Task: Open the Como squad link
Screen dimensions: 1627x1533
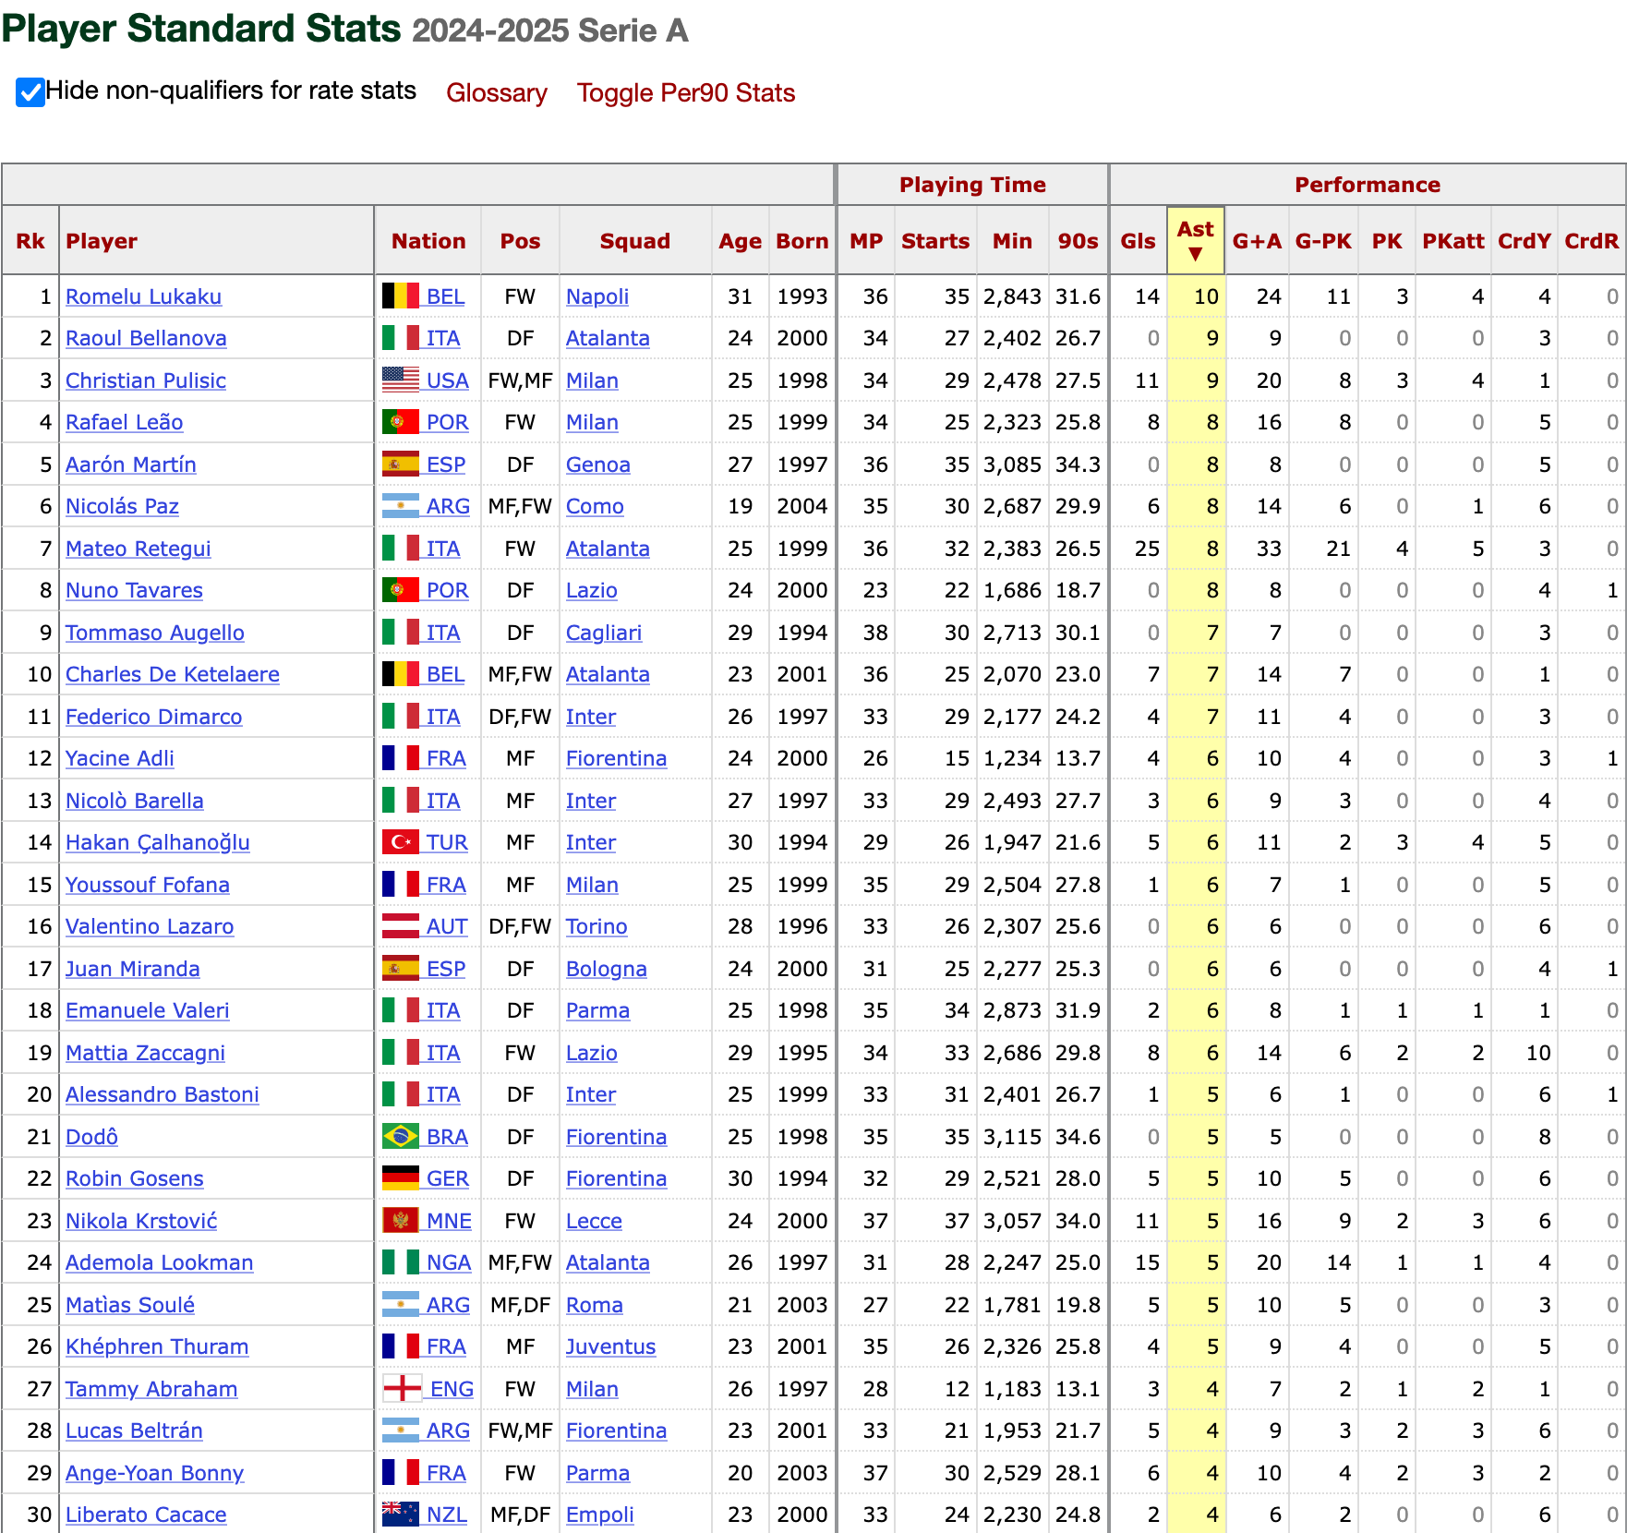Action: click(x=595, y=506)
